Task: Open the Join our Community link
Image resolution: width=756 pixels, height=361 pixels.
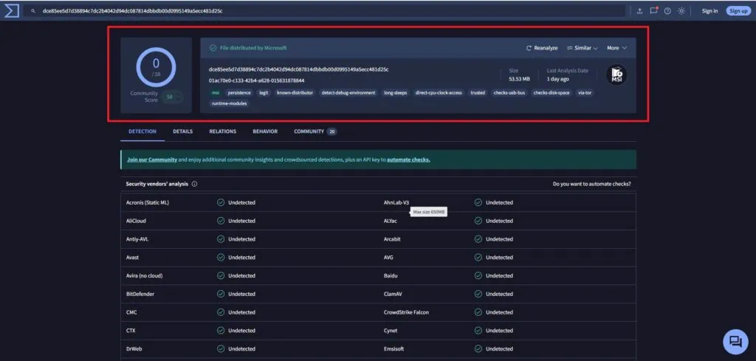Action: 152,159
